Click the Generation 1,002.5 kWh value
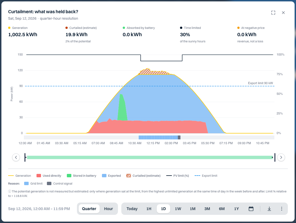The image size is (296, 223). pos(23,35)
